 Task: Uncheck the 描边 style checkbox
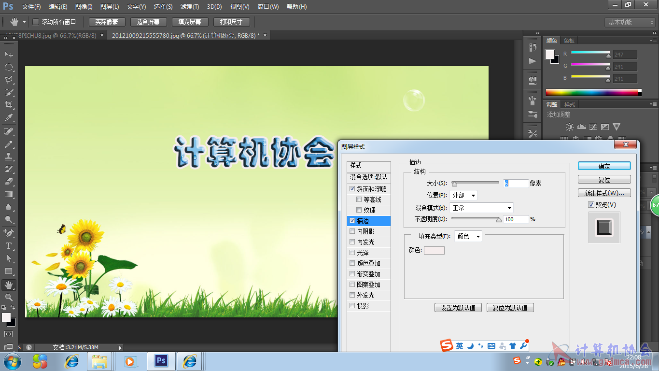pyautogui.click(x=352, y=221)
